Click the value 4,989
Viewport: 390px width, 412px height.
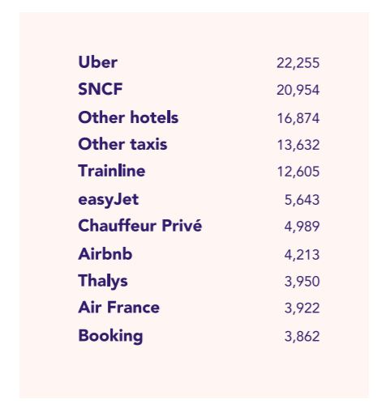[302, 227]
